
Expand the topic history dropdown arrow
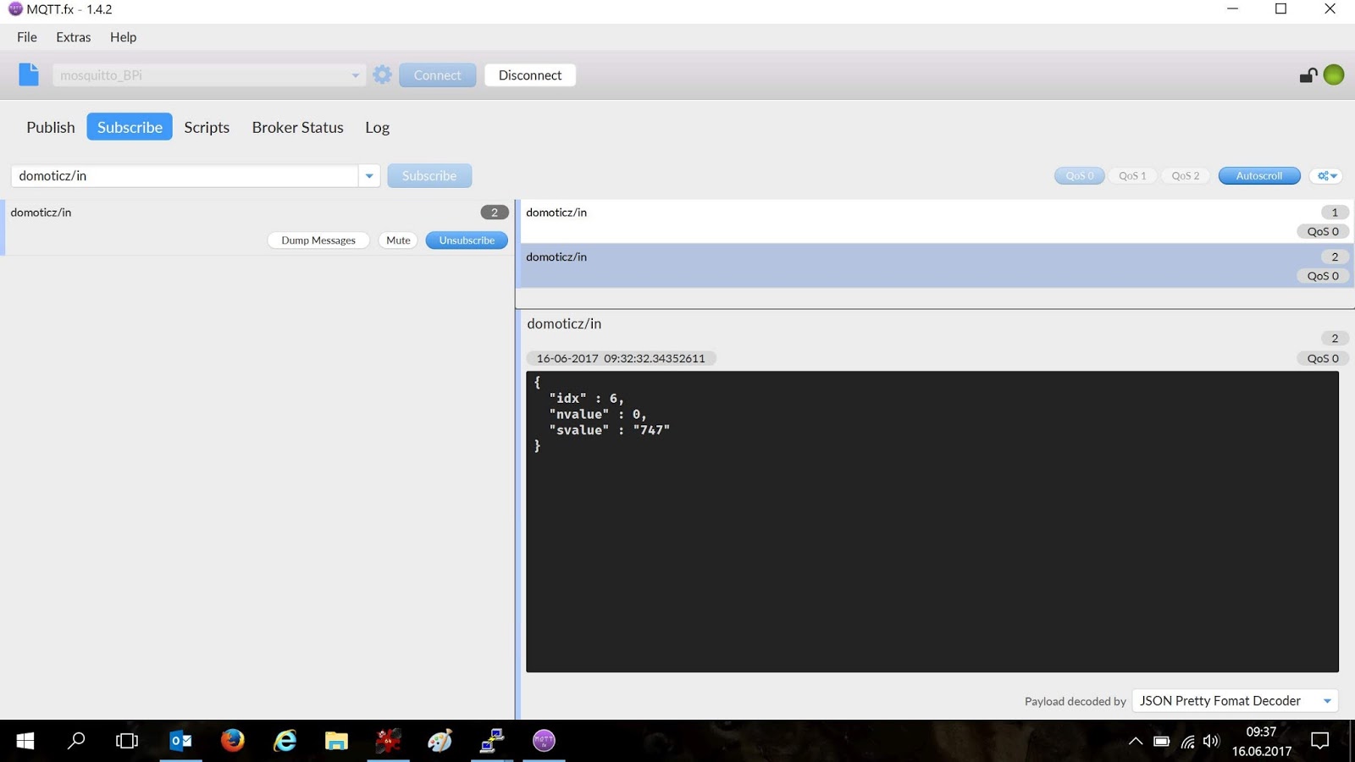pyautogui.click(x=369, y=176)
